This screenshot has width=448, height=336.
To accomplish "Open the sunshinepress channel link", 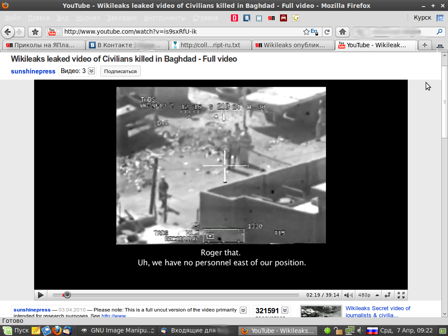I will point(33,71).
